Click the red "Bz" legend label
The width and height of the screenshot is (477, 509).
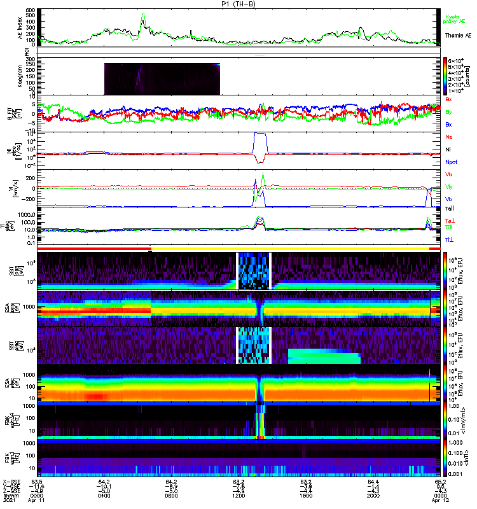point(448,99)
